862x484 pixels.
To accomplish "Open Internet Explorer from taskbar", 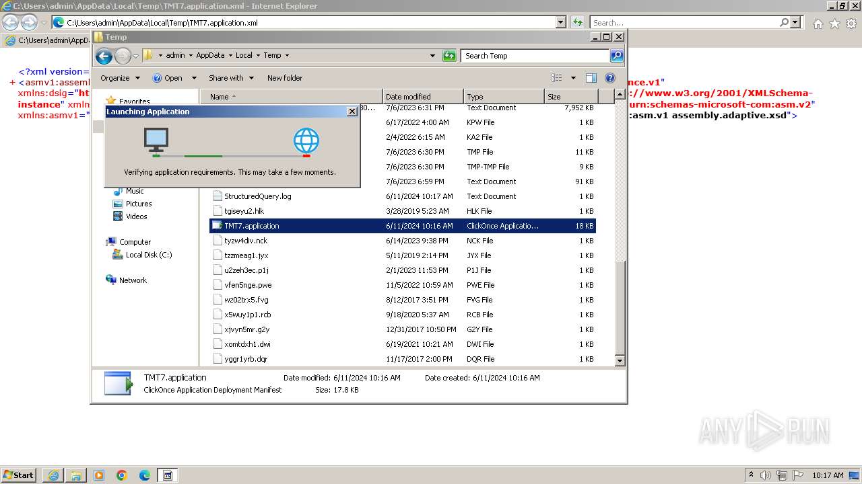I will click(x=53, y=475).
